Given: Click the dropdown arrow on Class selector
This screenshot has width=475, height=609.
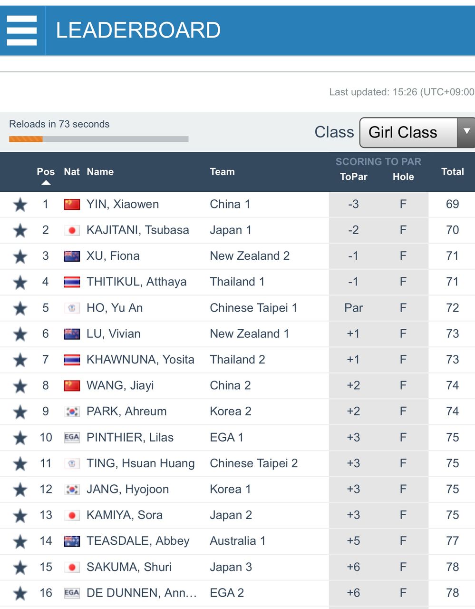Looking at the screenshot, I should point(466,132).
